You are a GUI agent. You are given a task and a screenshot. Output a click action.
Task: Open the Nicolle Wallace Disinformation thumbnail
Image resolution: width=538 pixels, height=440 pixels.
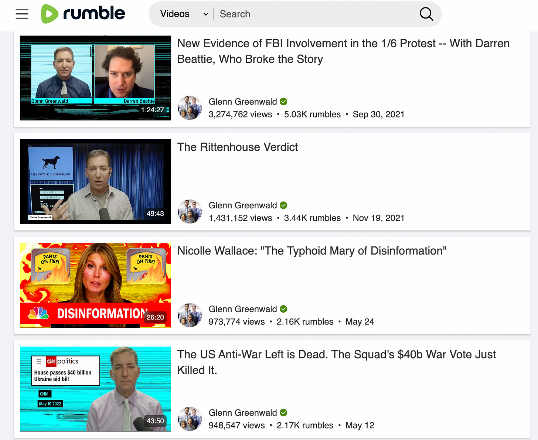pos(95,285)
